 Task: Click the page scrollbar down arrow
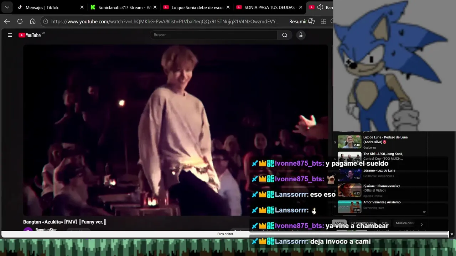coord(452,234)
